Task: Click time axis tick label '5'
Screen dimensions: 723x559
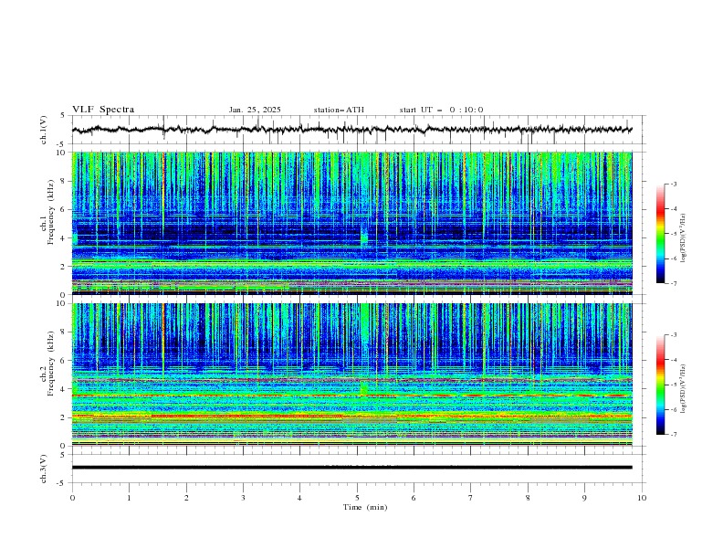Action: pos(357,498)
